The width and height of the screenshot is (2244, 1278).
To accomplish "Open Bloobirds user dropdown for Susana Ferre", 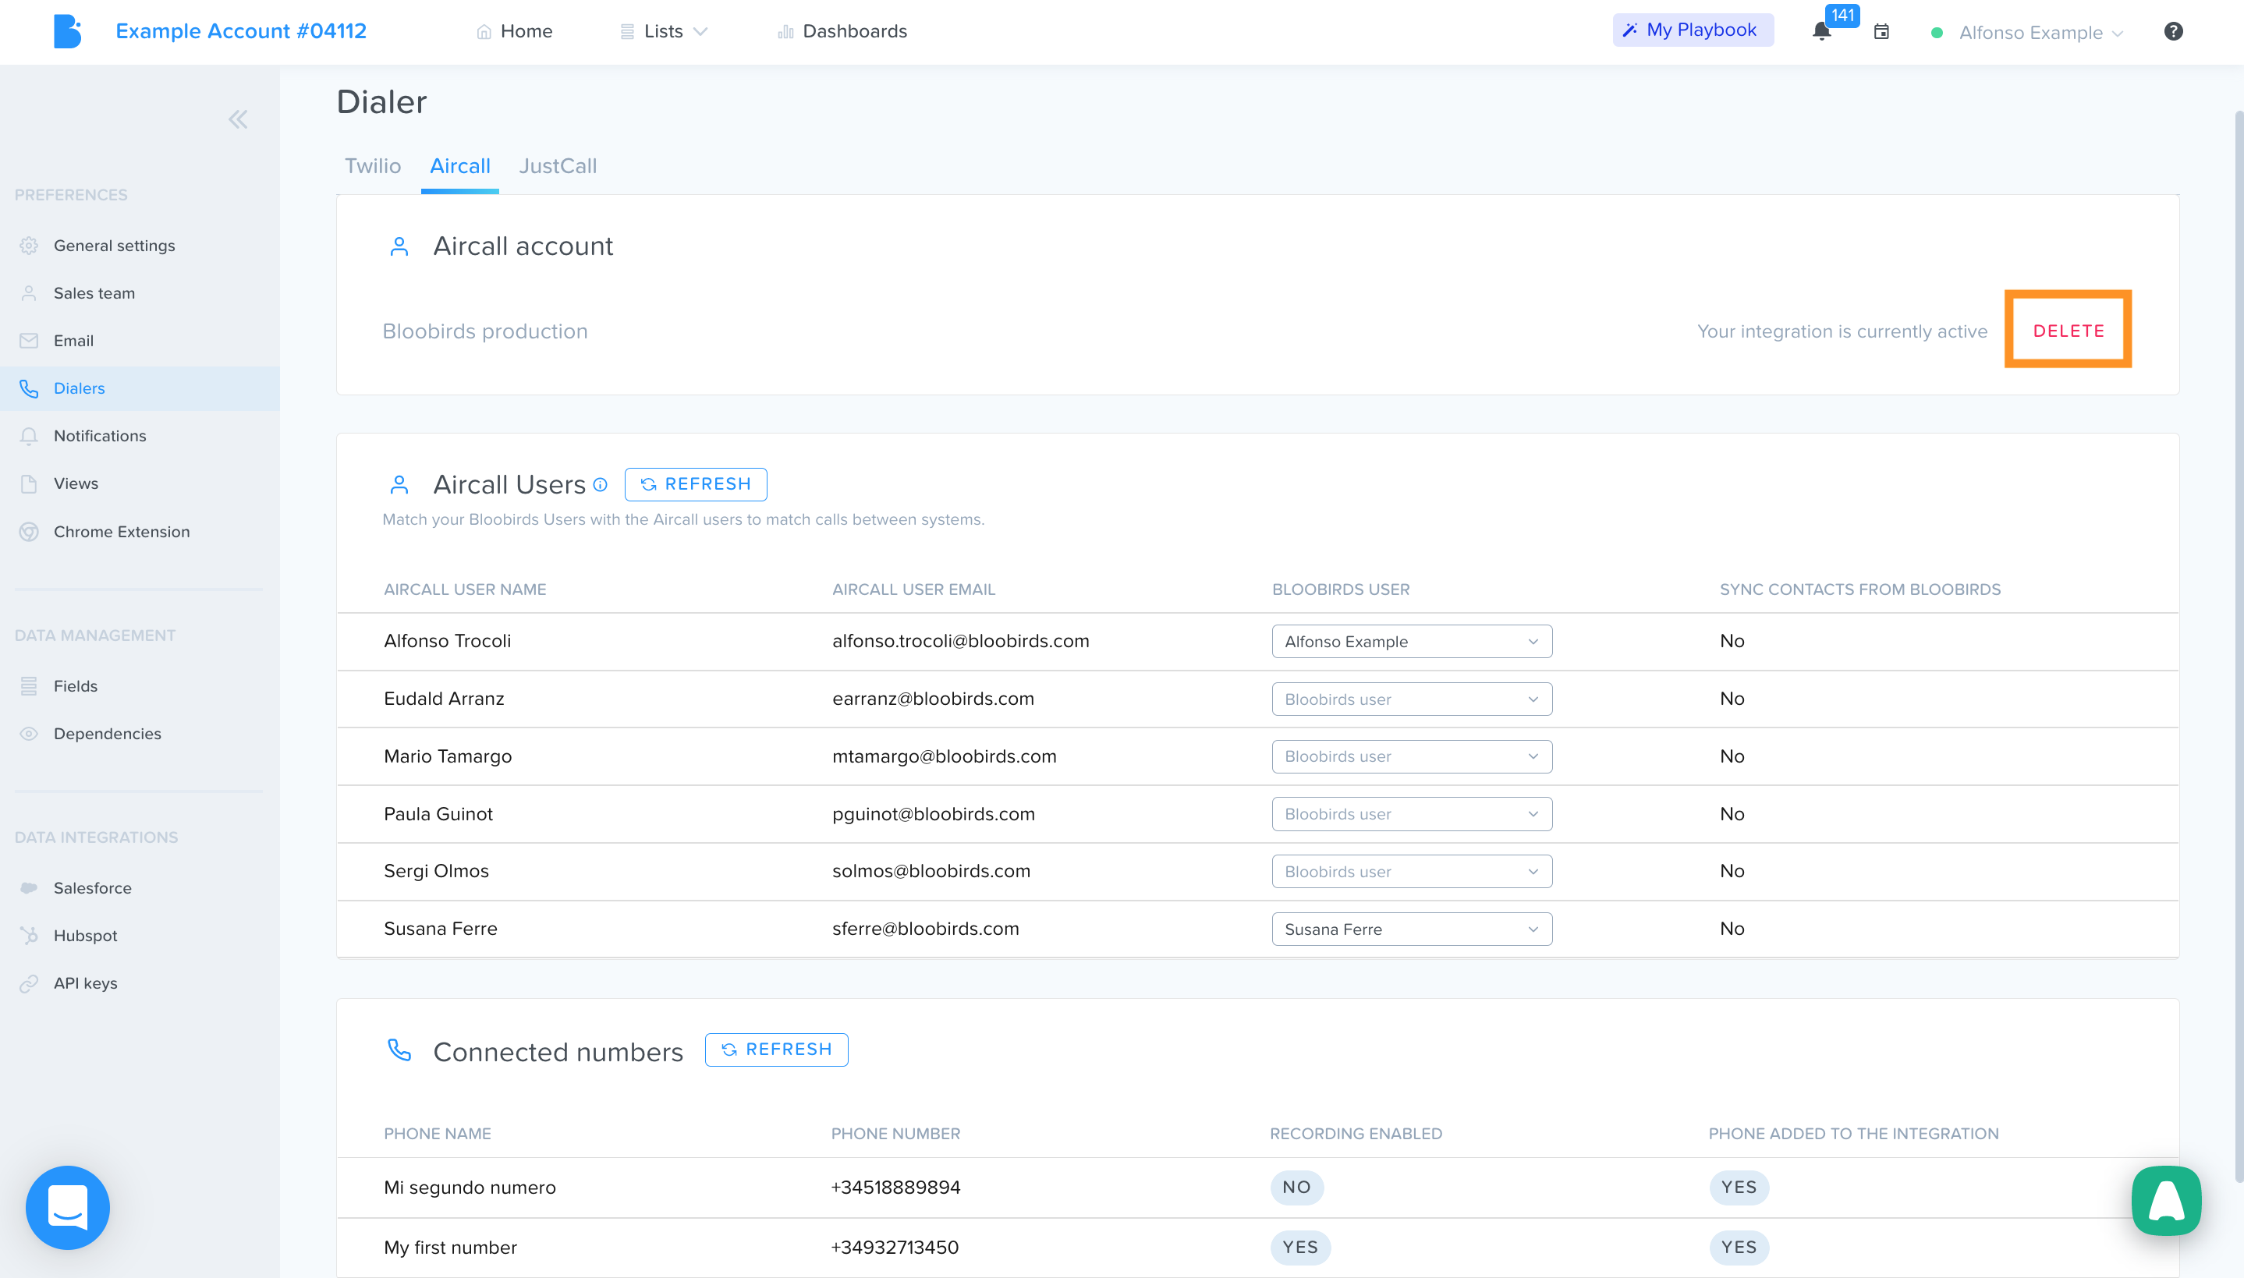I will 1412,929.
